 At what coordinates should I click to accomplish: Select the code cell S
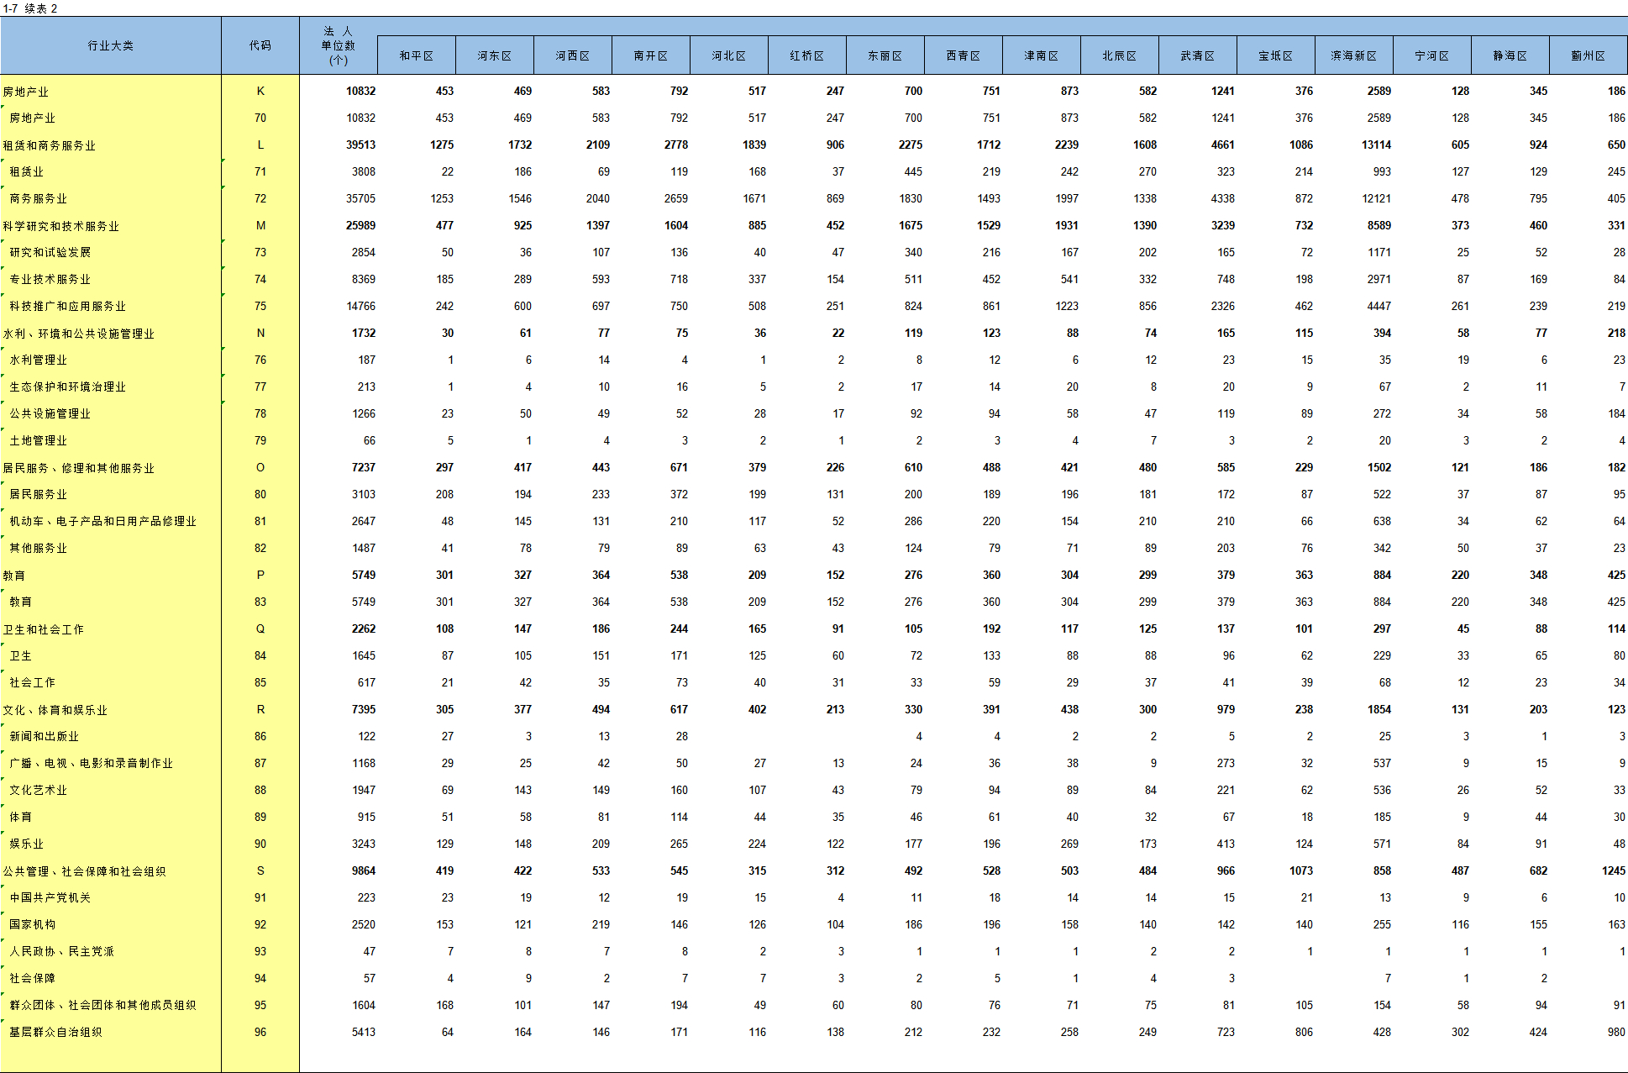(260, 870)
